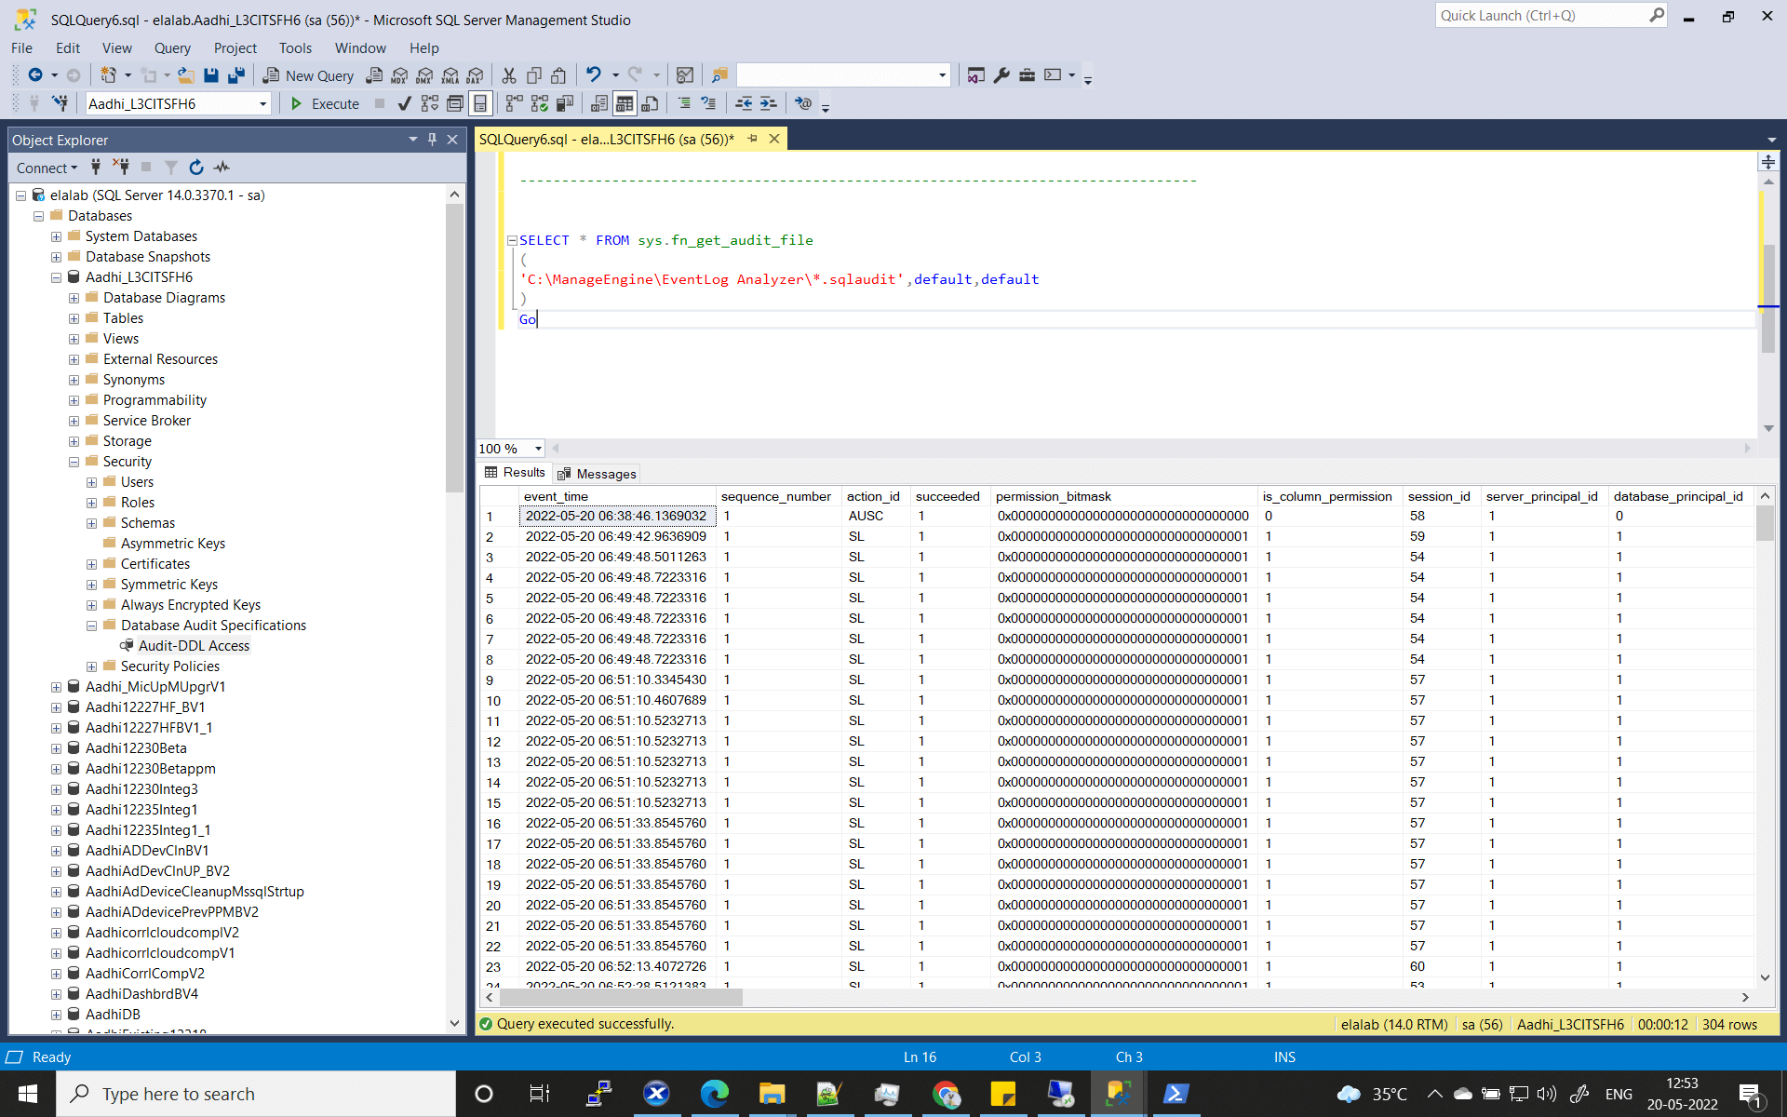Refresh the Object Explorer tree
Screen dimensions: 1787x1117
click(x=195, y=168)
